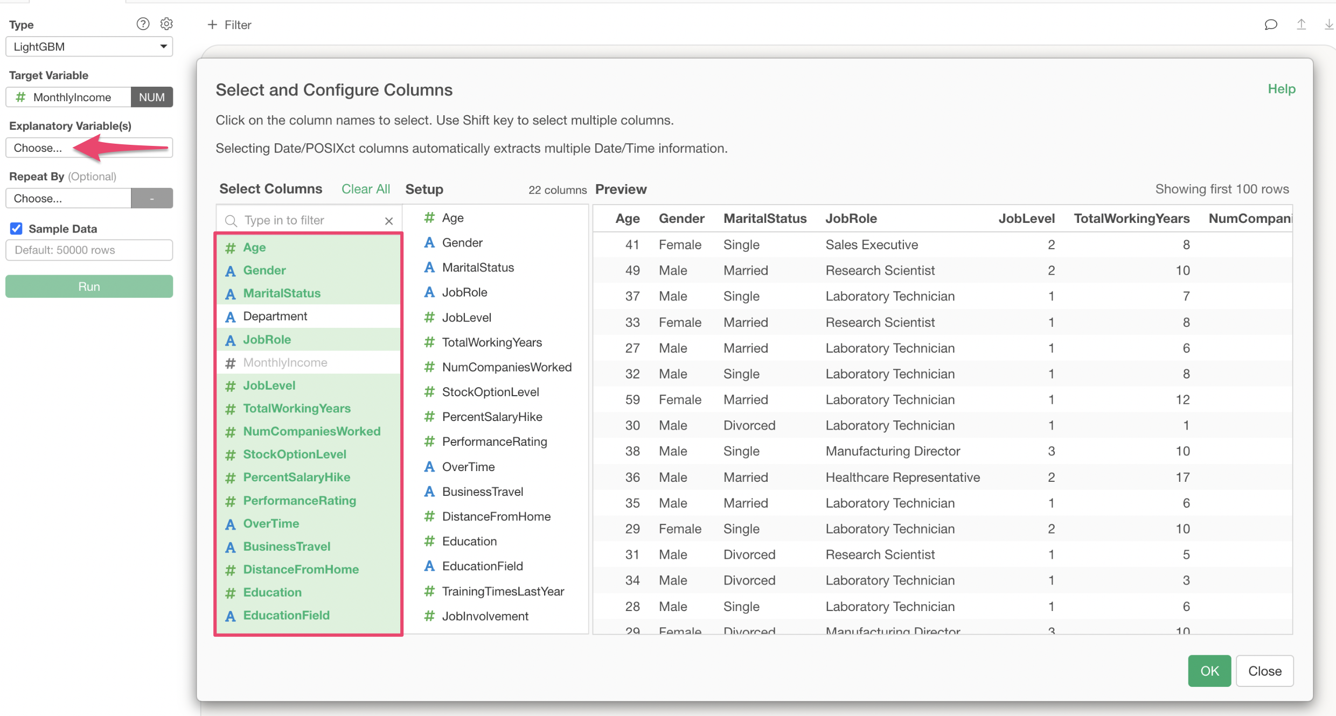Click the OverTime entry in Setup list
Viewport: 1336px width, 716px height.
coord(468,467)
